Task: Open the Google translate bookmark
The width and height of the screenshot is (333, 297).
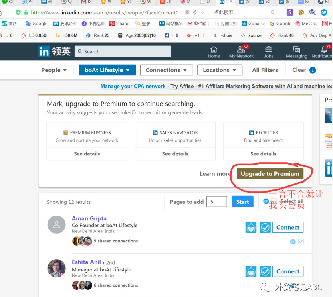Action: click(x=36, y=24)
